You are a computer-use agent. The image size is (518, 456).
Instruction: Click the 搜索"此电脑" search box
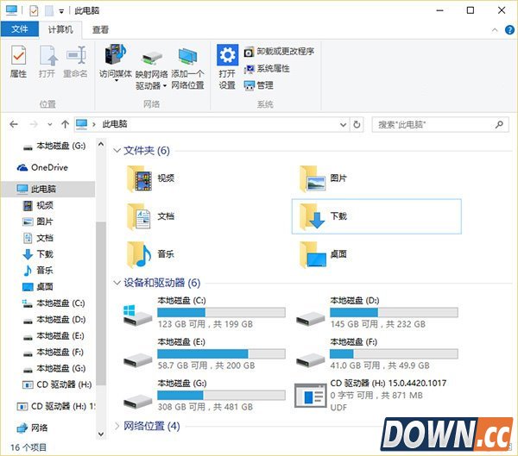tap(434, 125)
